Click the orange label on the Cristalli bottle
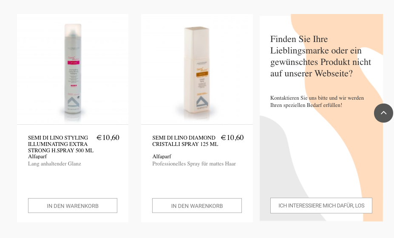 tap(202, 74)
